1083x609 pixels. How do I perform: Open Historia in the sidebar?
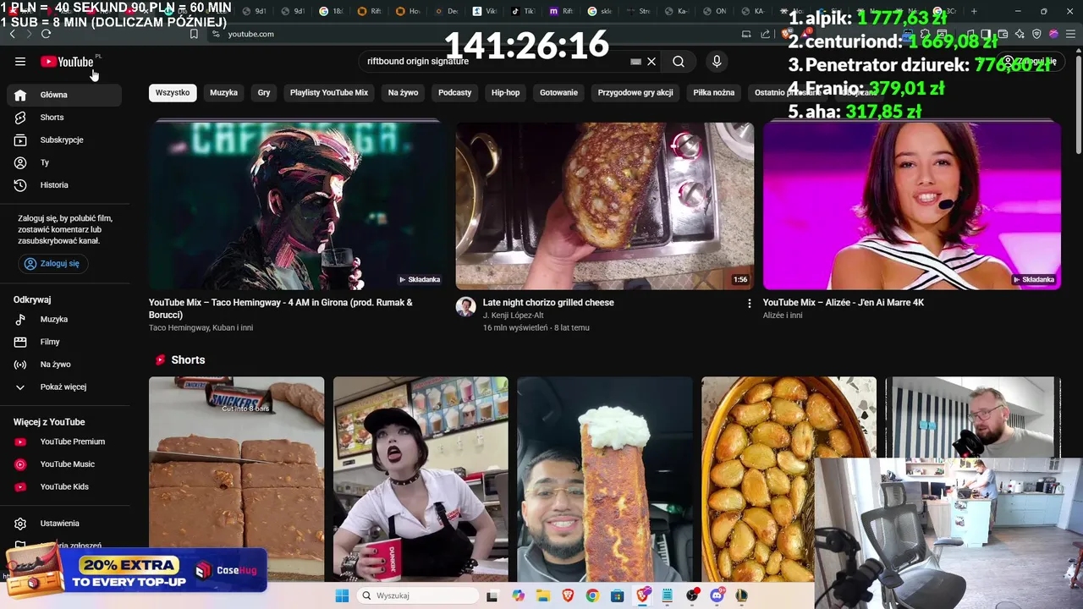coord(64,185)
